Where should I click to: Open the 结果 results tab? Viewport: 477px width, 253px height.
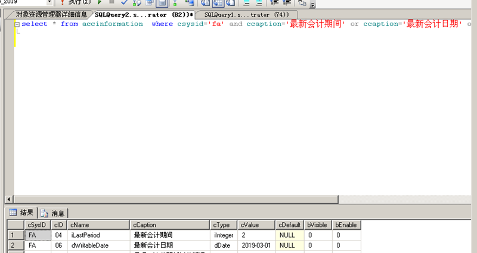pyautogui.click(x=21, y=213)
